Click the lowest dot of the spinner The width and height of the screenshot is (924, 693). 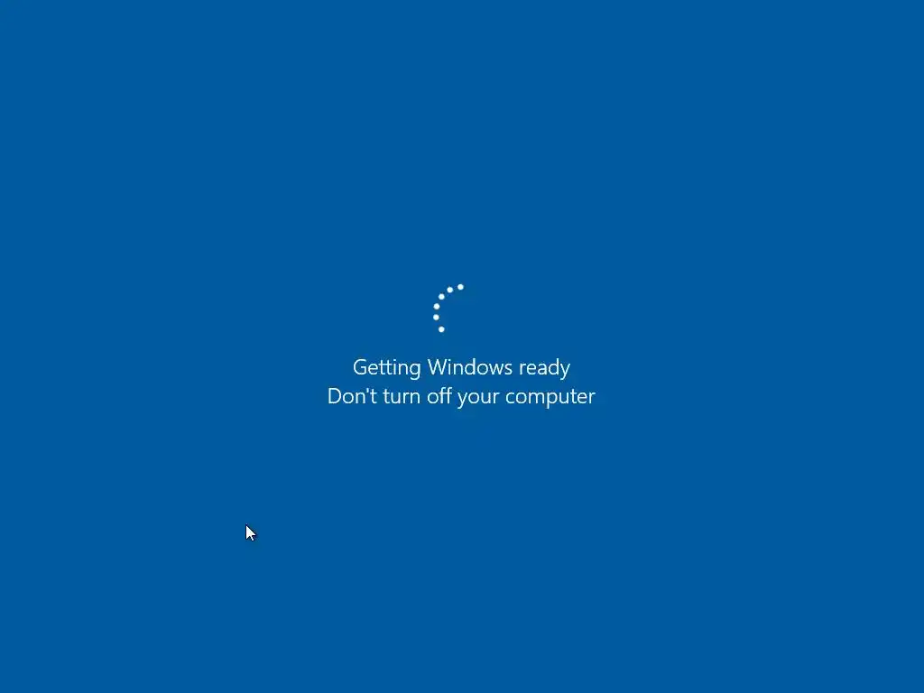click(441, 329)
